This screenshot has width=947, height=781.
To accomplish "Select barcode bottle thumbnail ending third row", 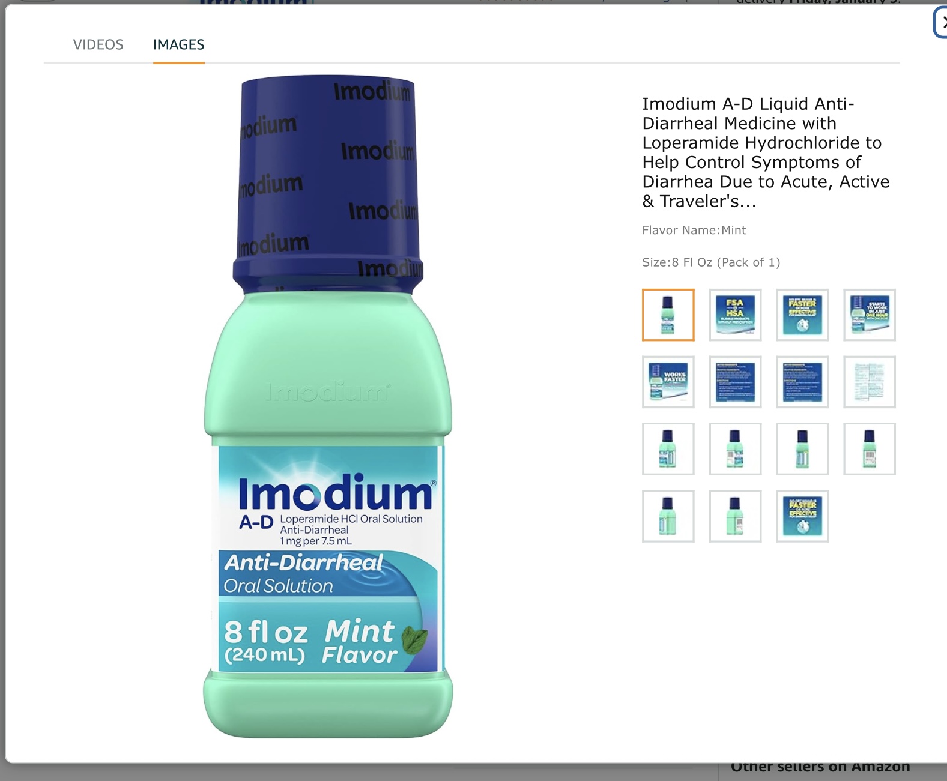I will tap(870, 449).
